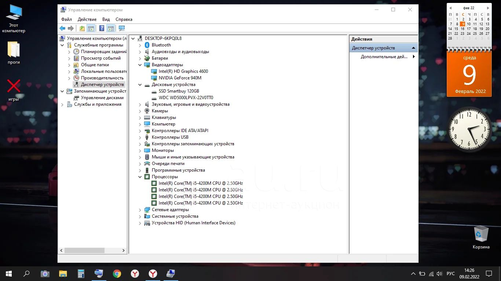Click the Очереди печати printer icon

[x=147, y=164]
